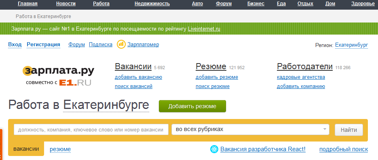Open Форум in top navigation bar

(224, 4)
